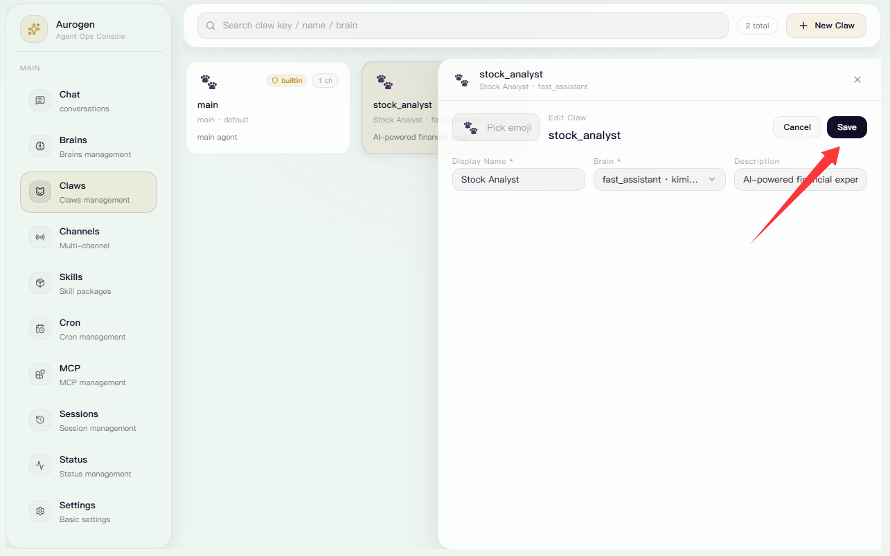Save the stock_analyst claw changes

coord(847,127)
